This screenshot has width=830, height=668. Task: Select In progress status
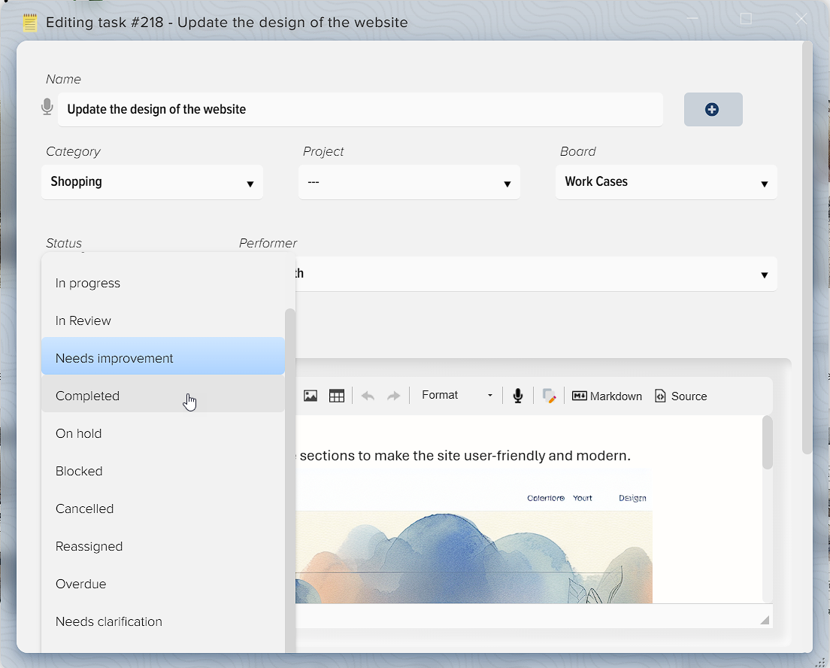point(163,284)
